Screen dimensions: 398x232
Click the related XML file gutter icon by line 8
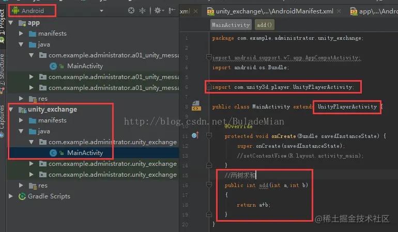click(196, 106)
